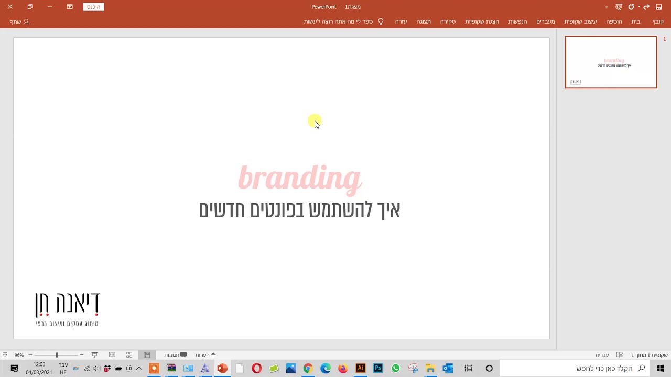Start Slide Show from status bar icon
Image resolution: width=671 pixels, height=377 pixels.
tap(94, 355)
